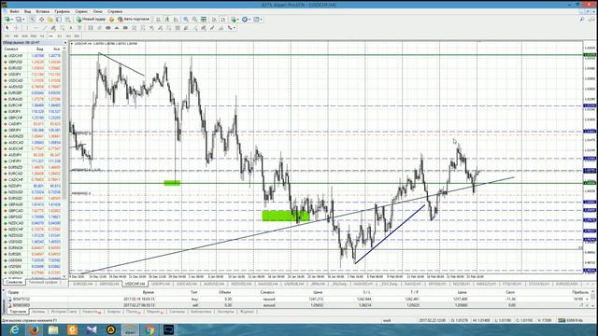This screenshot has height=336, width=598.
Task: Open the periods clock icon
Action: click(245, 19)
